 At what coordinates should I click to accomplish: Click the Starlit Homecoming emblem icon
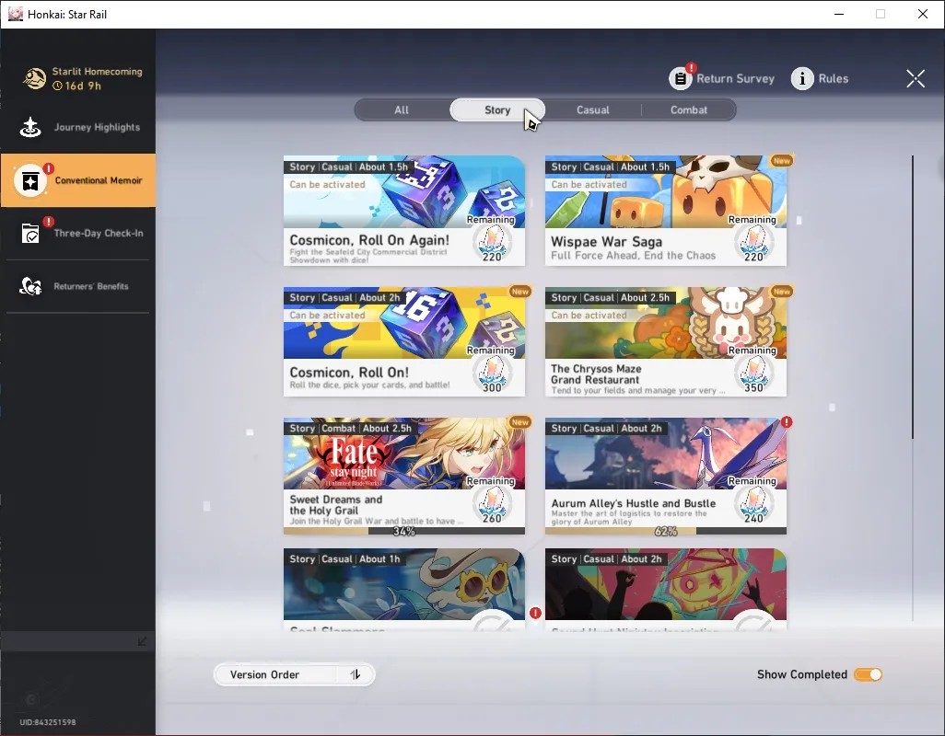tap(34, 78)
